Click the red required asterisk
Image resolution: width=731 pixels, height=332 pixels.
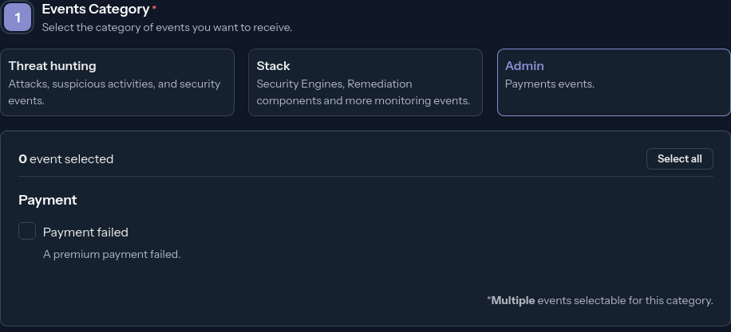154,8
